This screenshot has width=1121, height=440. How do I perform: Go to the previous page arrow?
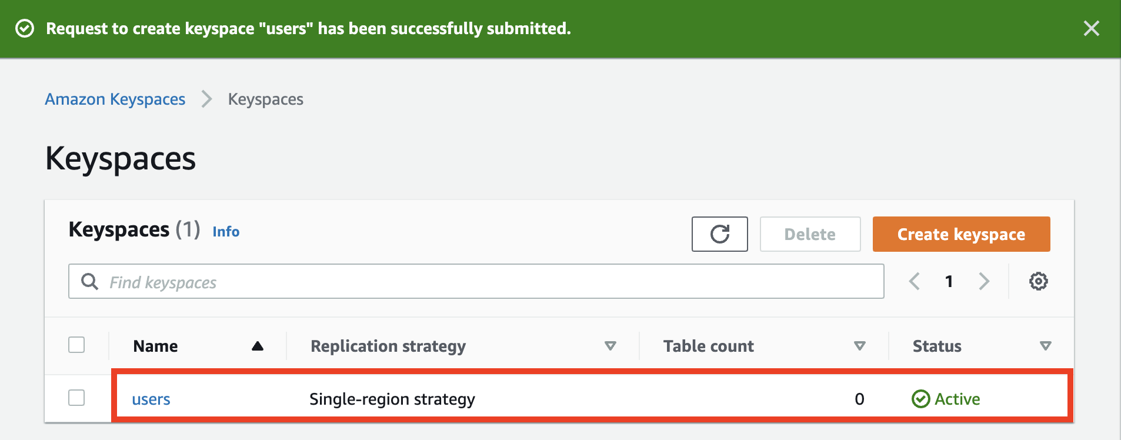915,281
